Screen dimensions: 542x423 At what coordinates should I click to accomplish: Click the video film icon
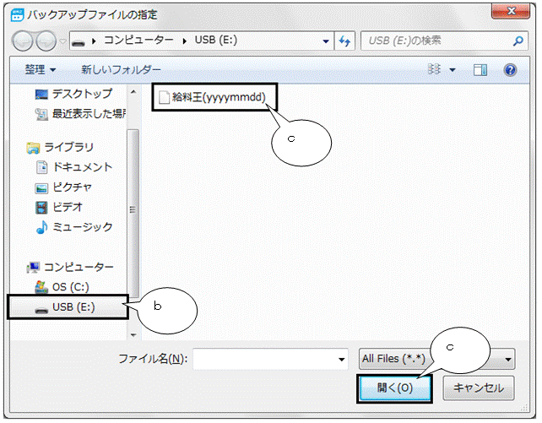[x=41, y=208]
